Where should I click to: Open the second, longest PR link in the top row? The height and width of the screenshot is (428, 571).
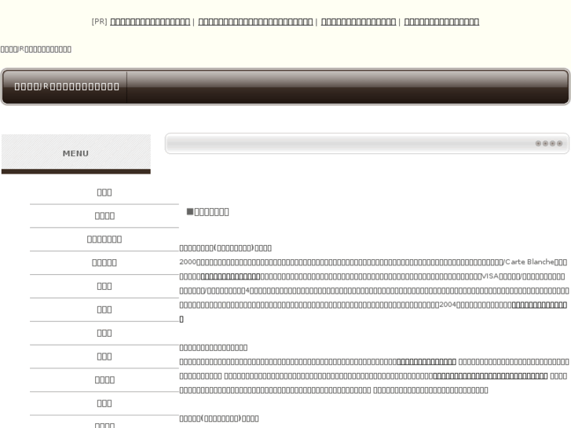255,22
